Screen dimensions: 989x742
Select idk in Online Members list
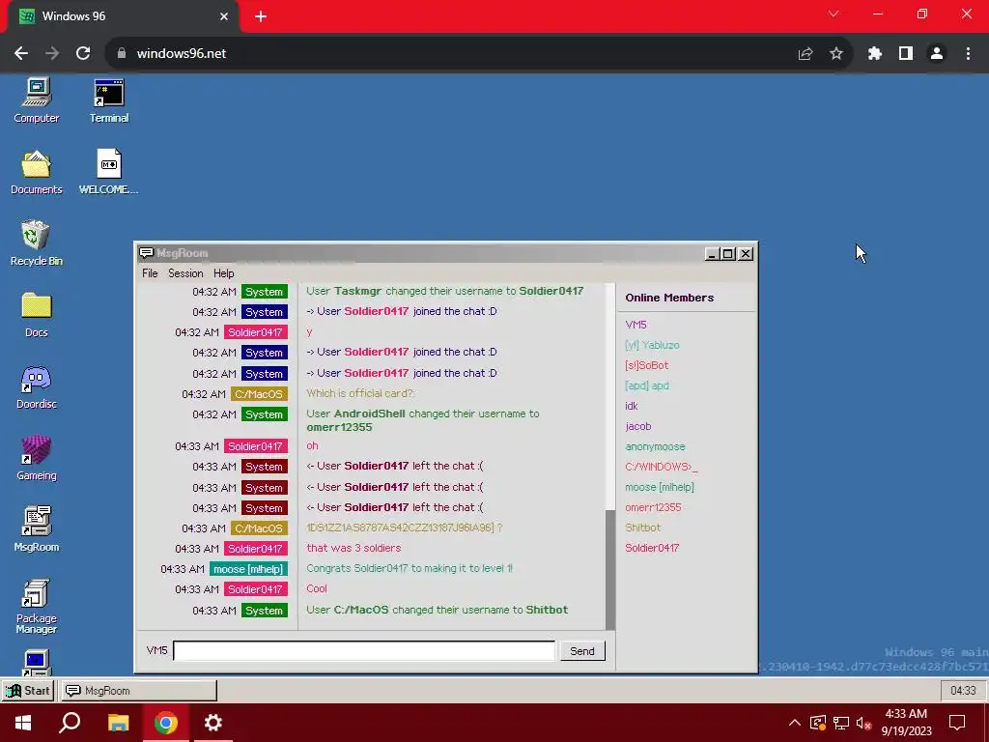click(x=632, y=406)
